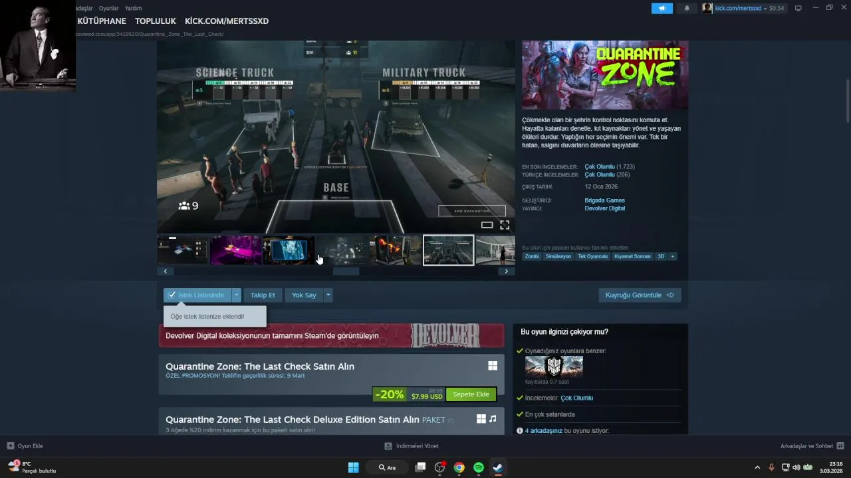Open the volume speaker tray icon
This screenshot has width=851, height=478.
[796, 467]
